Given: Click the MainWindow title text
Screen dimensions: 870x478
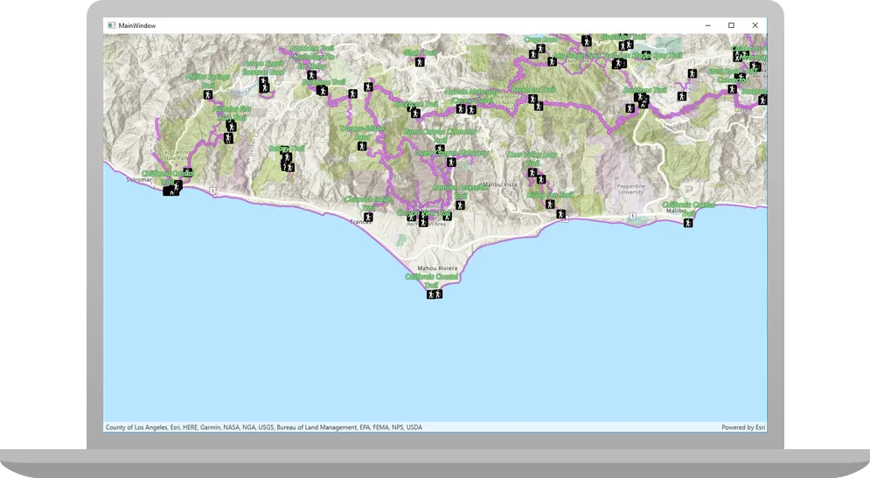Looking at the screenshot, I should pos(137,25).
